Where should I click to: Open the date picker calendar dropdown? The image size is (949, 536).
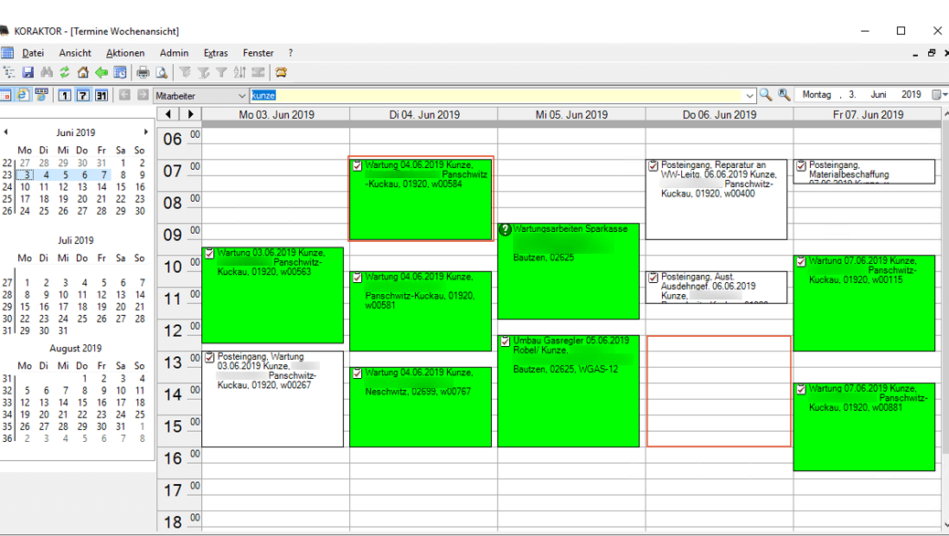[x=936, y=95]
